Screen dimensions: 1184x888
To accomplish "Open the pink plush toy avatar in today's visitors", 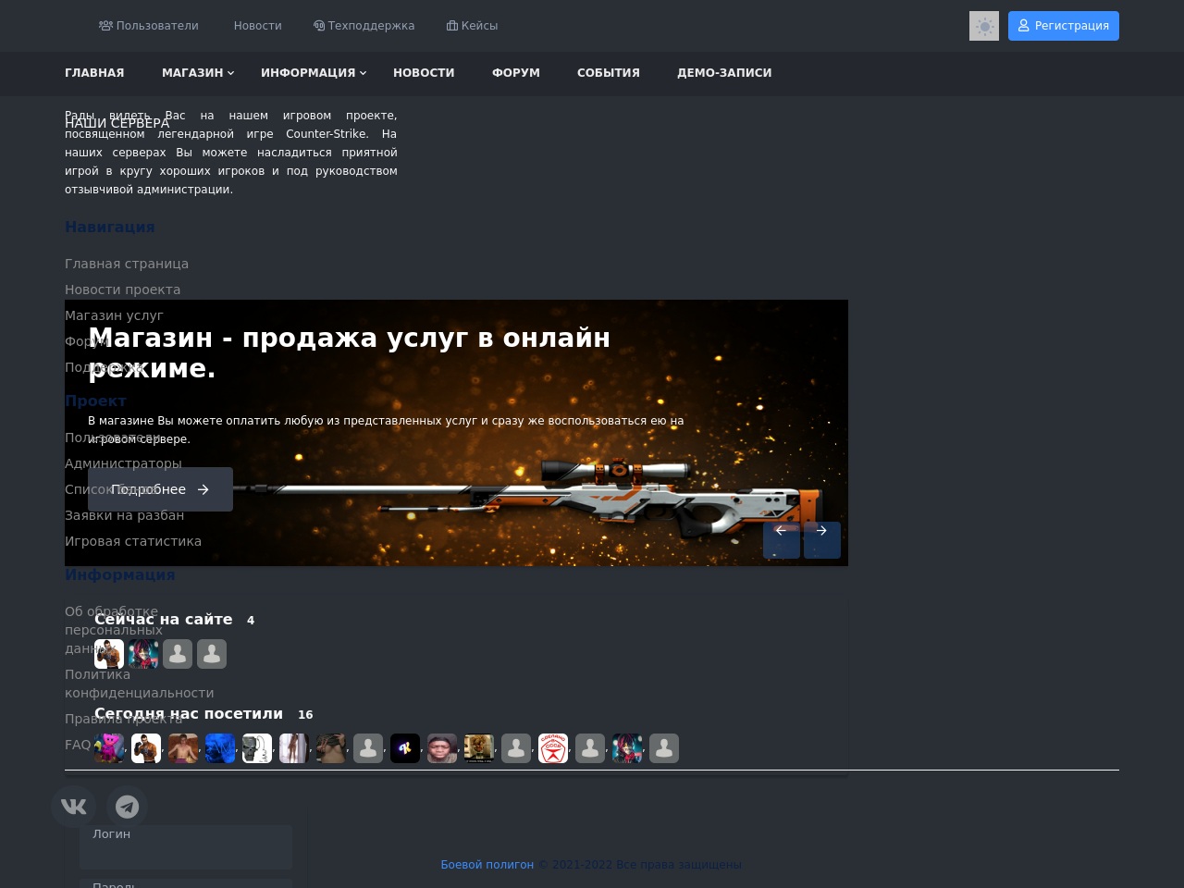I will 109,748.
